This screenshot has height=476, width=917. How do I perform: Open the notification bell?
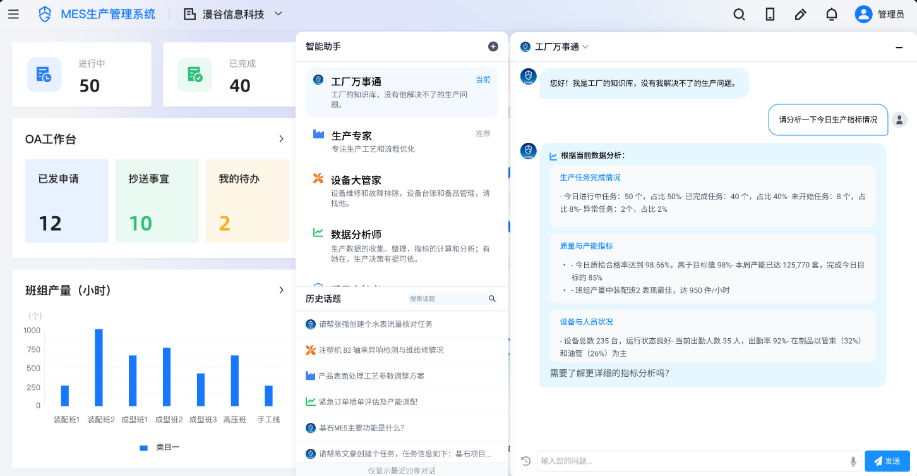click(832, 14)
